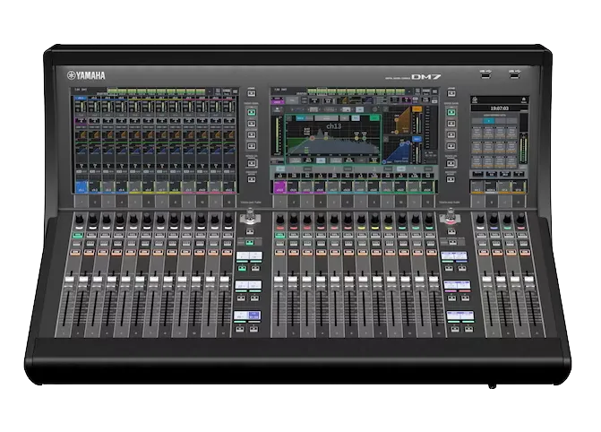Toggle orange ON key of left bank channel 12
The width and height of the screenshot is (601, 432).
pos(227,252)
